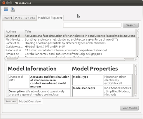Click the horizontal scrollbar left arrow

point(6,59)
